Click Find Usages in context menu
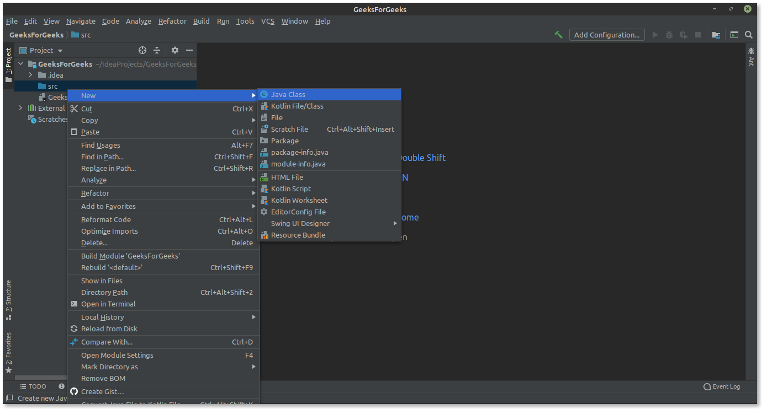This screenshot has width=762, height=409. click(x=163, y=145)
